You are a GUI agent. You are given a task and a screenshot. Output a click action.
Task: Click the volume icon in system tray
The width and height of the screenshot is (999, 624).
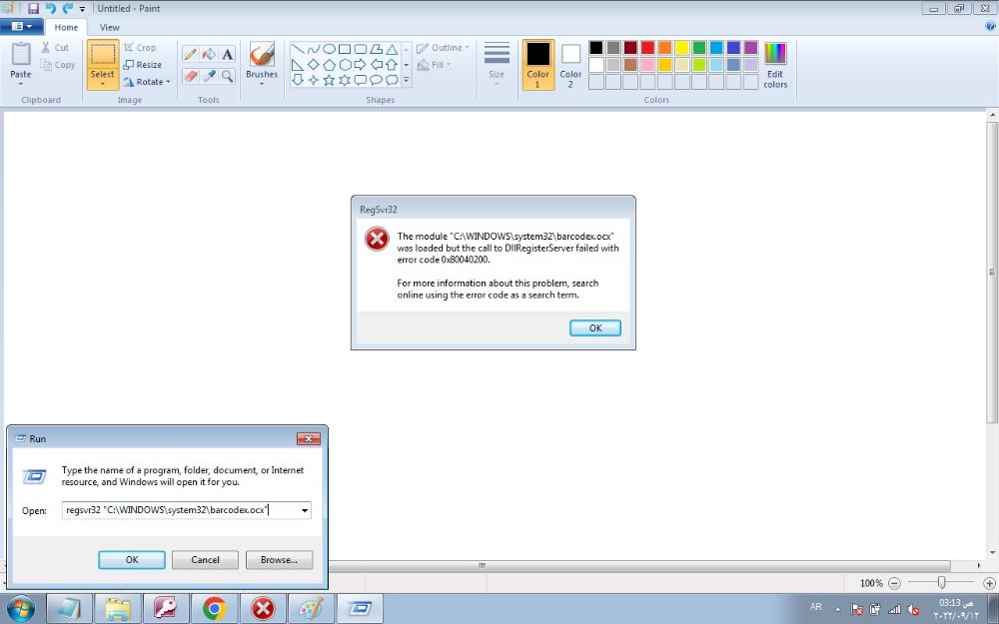point(913,609)
